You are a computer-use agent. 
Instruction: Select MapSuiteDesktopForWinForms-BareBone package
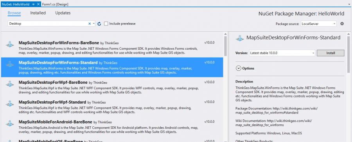pos(112,47)
